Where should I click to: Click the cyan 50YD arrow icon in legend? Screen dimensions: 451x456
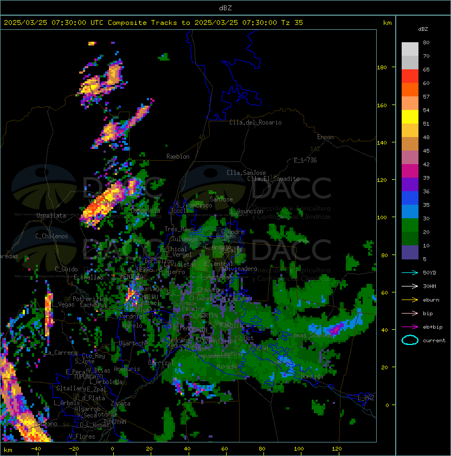click(x=410, y=272)
